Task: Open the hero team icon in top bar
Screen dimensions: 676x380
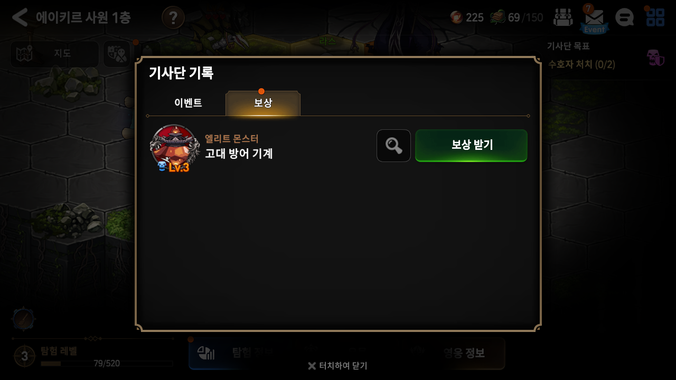Action: click(x=563, y=17)
